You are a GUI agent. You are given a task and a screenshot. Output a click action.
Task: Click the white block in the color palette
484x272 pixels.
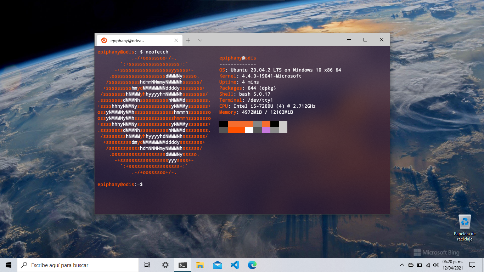tap(249, 130)
